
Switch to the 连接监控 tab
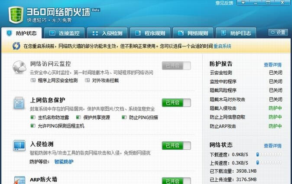point(64,33)
